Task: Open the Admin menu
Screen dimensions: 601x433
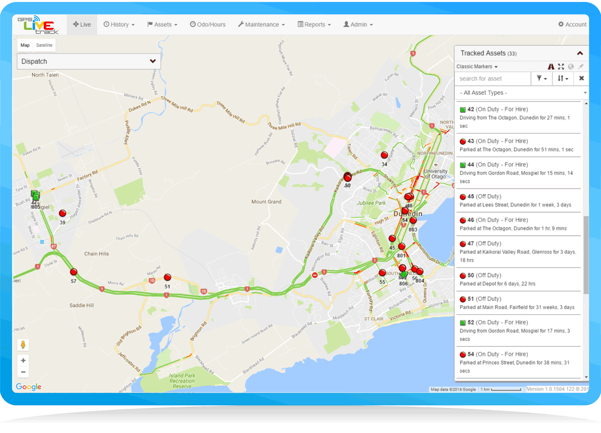Action: pyautogui.click(x=358, y=25)
